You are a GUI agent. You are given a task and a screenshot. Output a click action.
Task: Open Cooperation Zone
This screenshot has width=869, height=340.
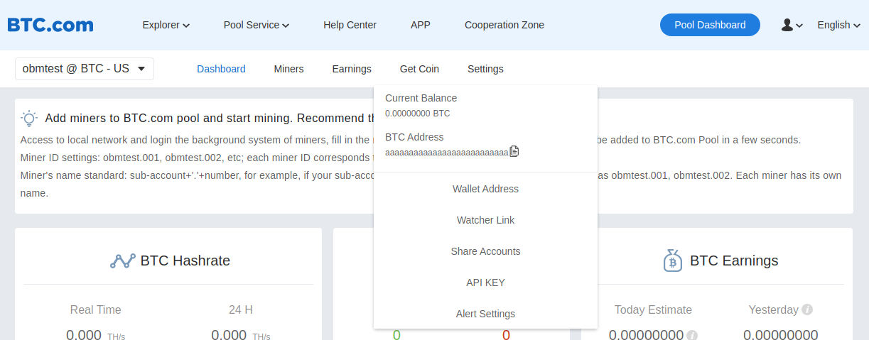pyautogui.click(x=504, y=25)
